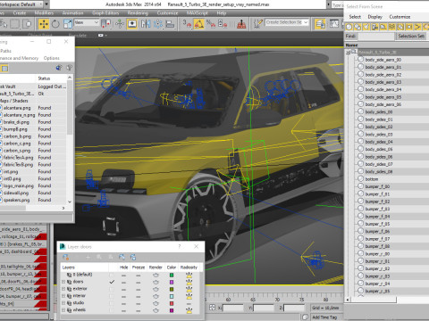Screen dimensions: 429x321
Task: Toggle the Angle Snap icon
Action: pyautogui.click(x=198, y=24)
